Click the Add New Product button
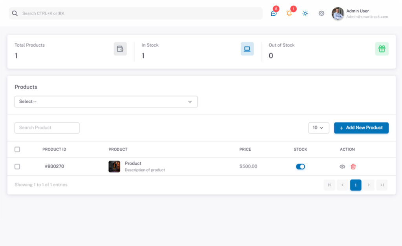 [361, 128]
